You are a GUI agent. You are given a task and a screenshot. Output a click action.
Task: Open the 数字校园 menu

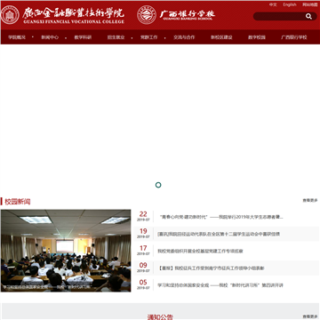257,37
